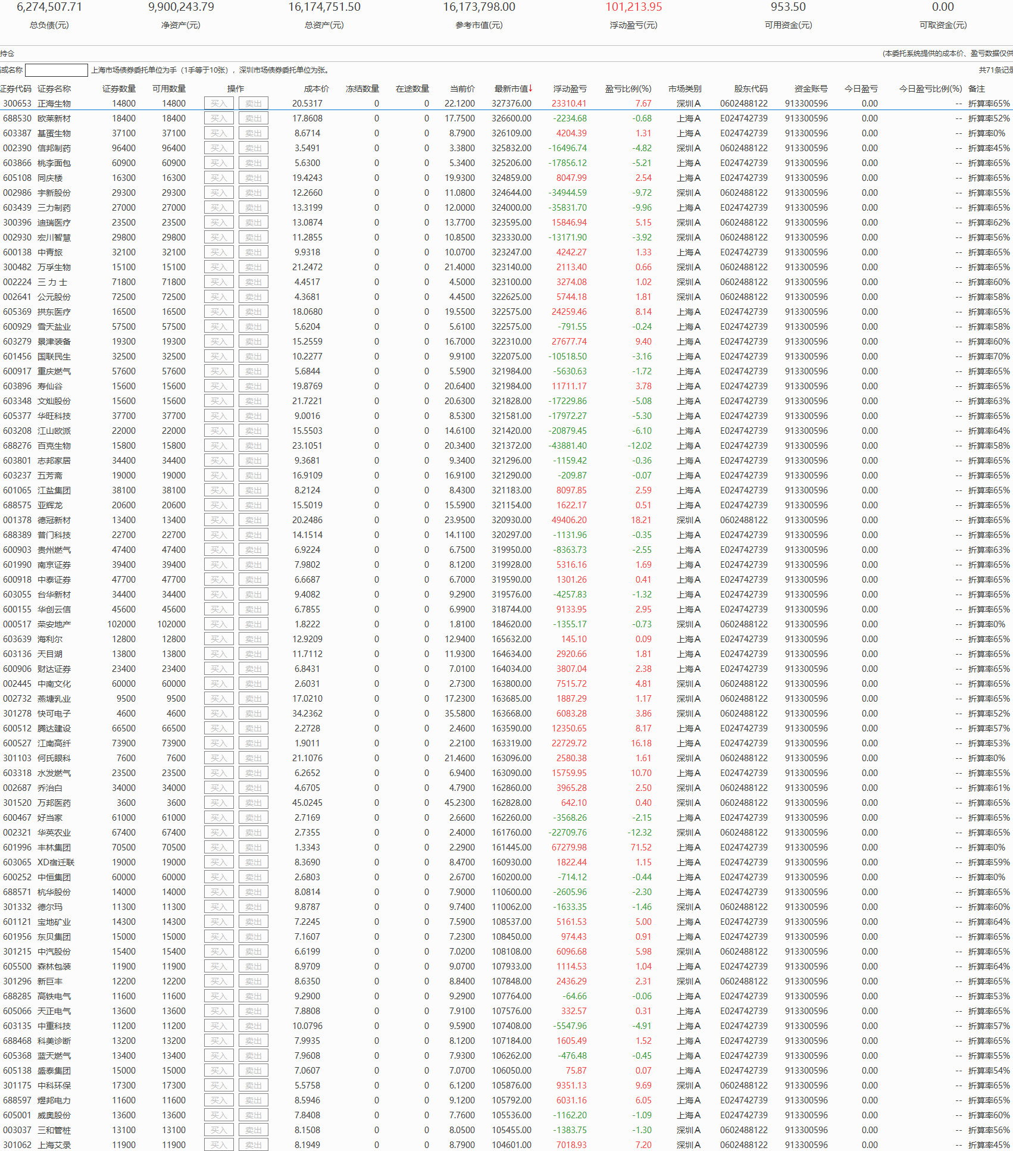Click the floating profit total 101,213.95
1013x1151 pixels.
tap(634, 7)
